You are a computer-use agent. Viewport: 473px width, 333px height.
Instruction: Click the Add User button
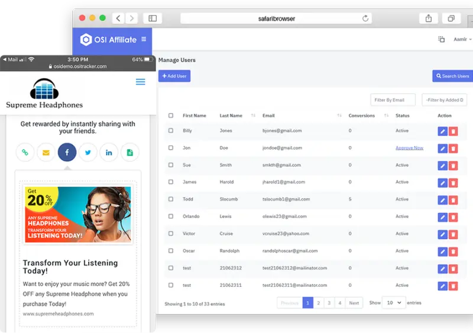(174, 76)
